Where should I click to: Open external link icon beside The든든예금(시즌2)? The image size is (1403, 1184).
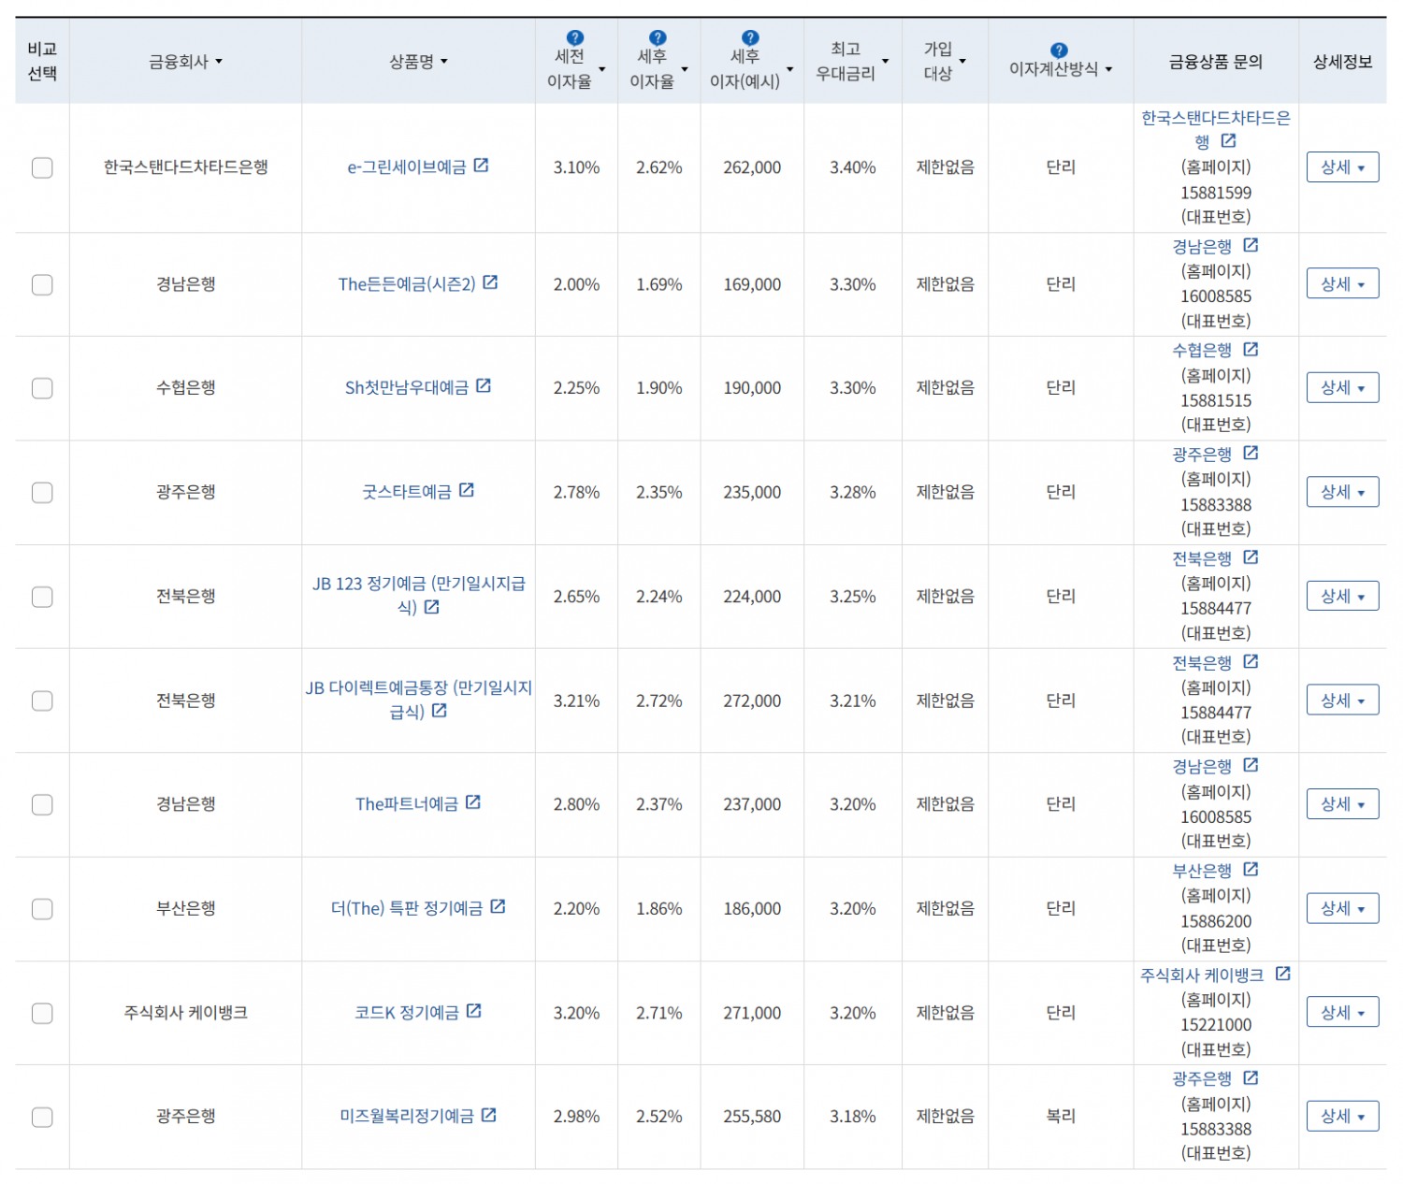(x=490, y=282)
